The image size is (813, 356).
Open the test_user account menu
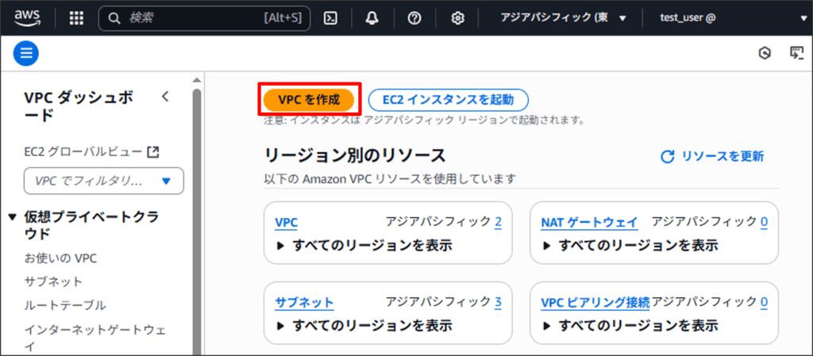coord(732,18)
